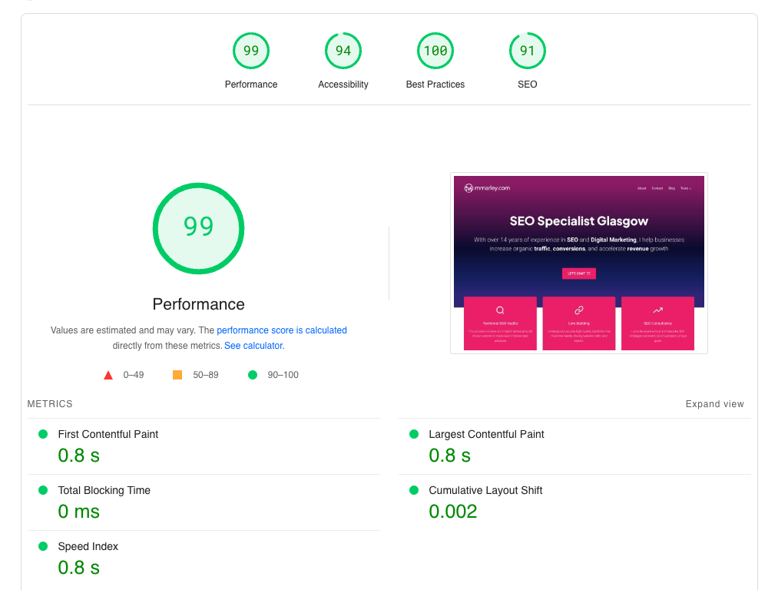Click the green dot beside Speed Index

[43, 546]
